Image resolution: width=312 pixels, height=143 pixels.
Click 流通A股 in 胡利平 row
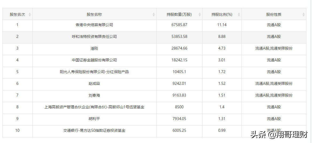(274, 118)
